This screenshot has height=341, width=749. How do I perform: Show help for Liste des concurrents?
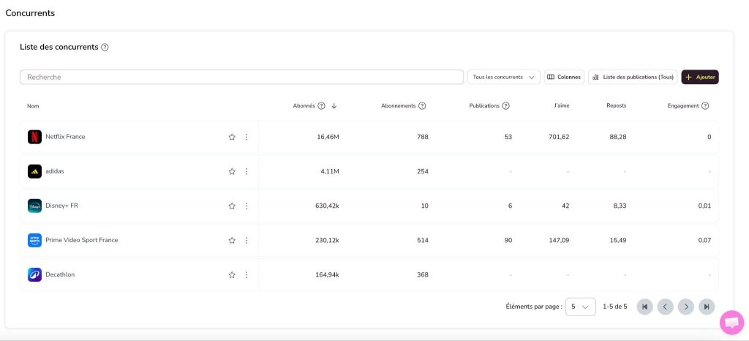click(x=105, y=48)
